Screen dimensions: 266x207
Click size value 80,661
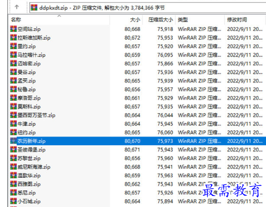click(x=132, y=98)
